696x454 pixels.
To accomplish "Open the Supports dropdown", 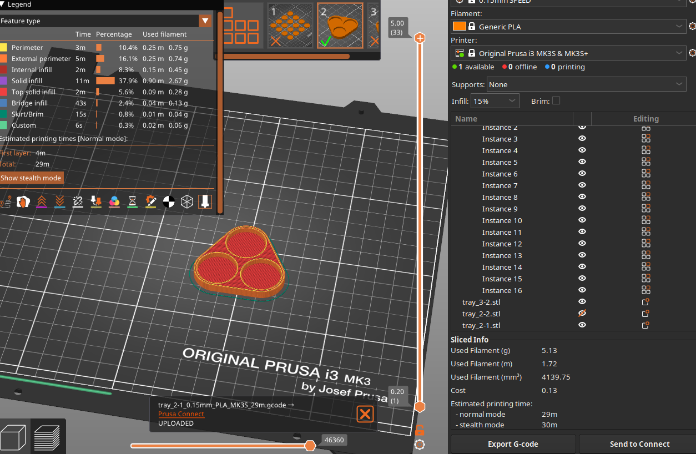I will 587,84.
